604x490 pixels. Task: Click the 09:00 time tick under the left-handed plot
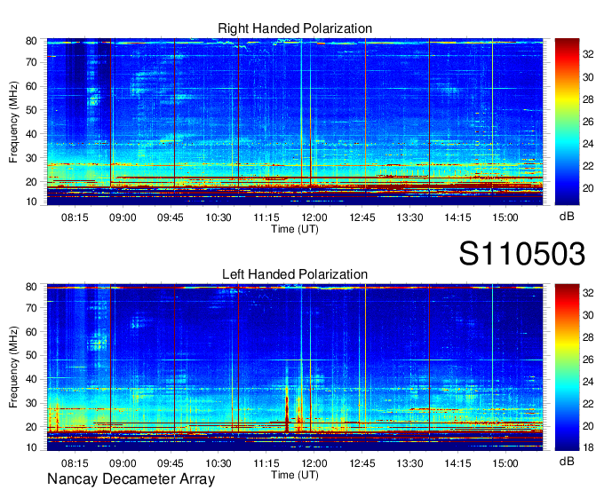coord(123,463)
